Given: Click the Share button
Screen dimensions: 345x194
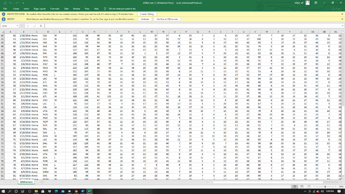Looking at the screenshot, I should coord(336,9).
